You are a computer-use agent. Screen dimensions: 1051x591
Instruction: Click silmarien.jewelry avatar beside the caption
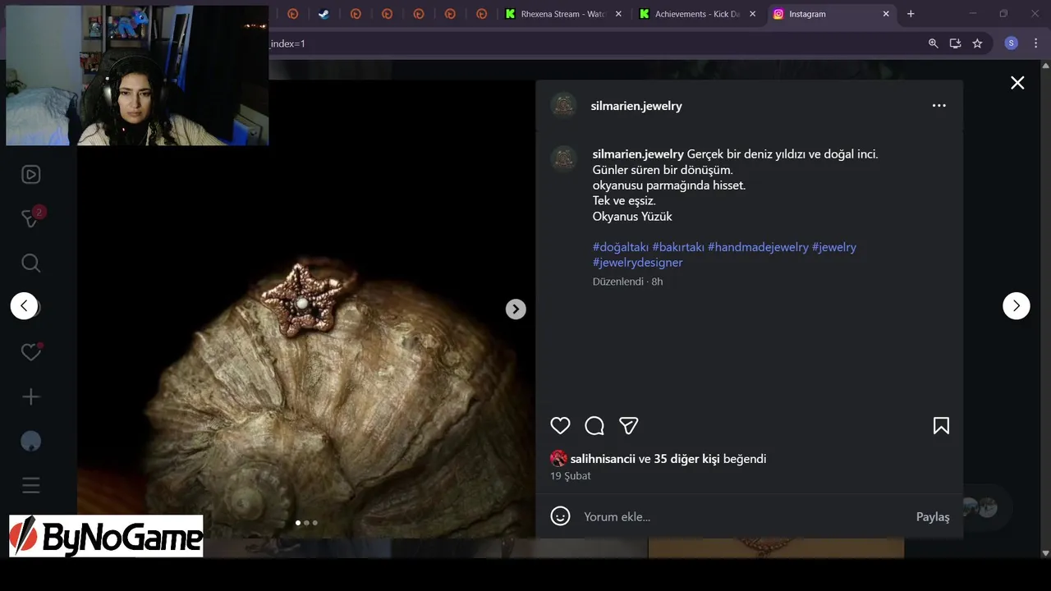[x=563, y=158]
